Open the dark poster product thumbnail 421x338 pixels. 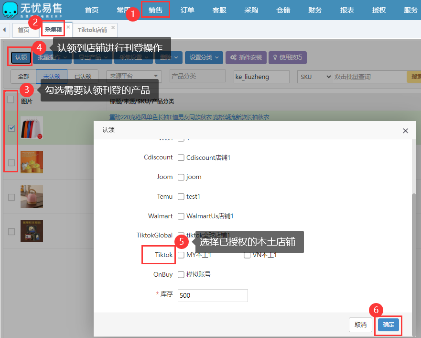(x=32, y=231)
